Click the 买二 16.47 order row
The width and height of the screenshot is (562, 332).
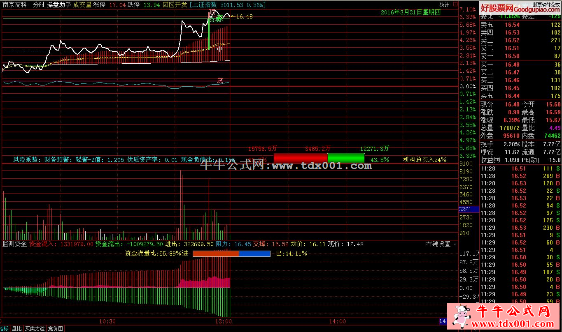click(521, 72)
